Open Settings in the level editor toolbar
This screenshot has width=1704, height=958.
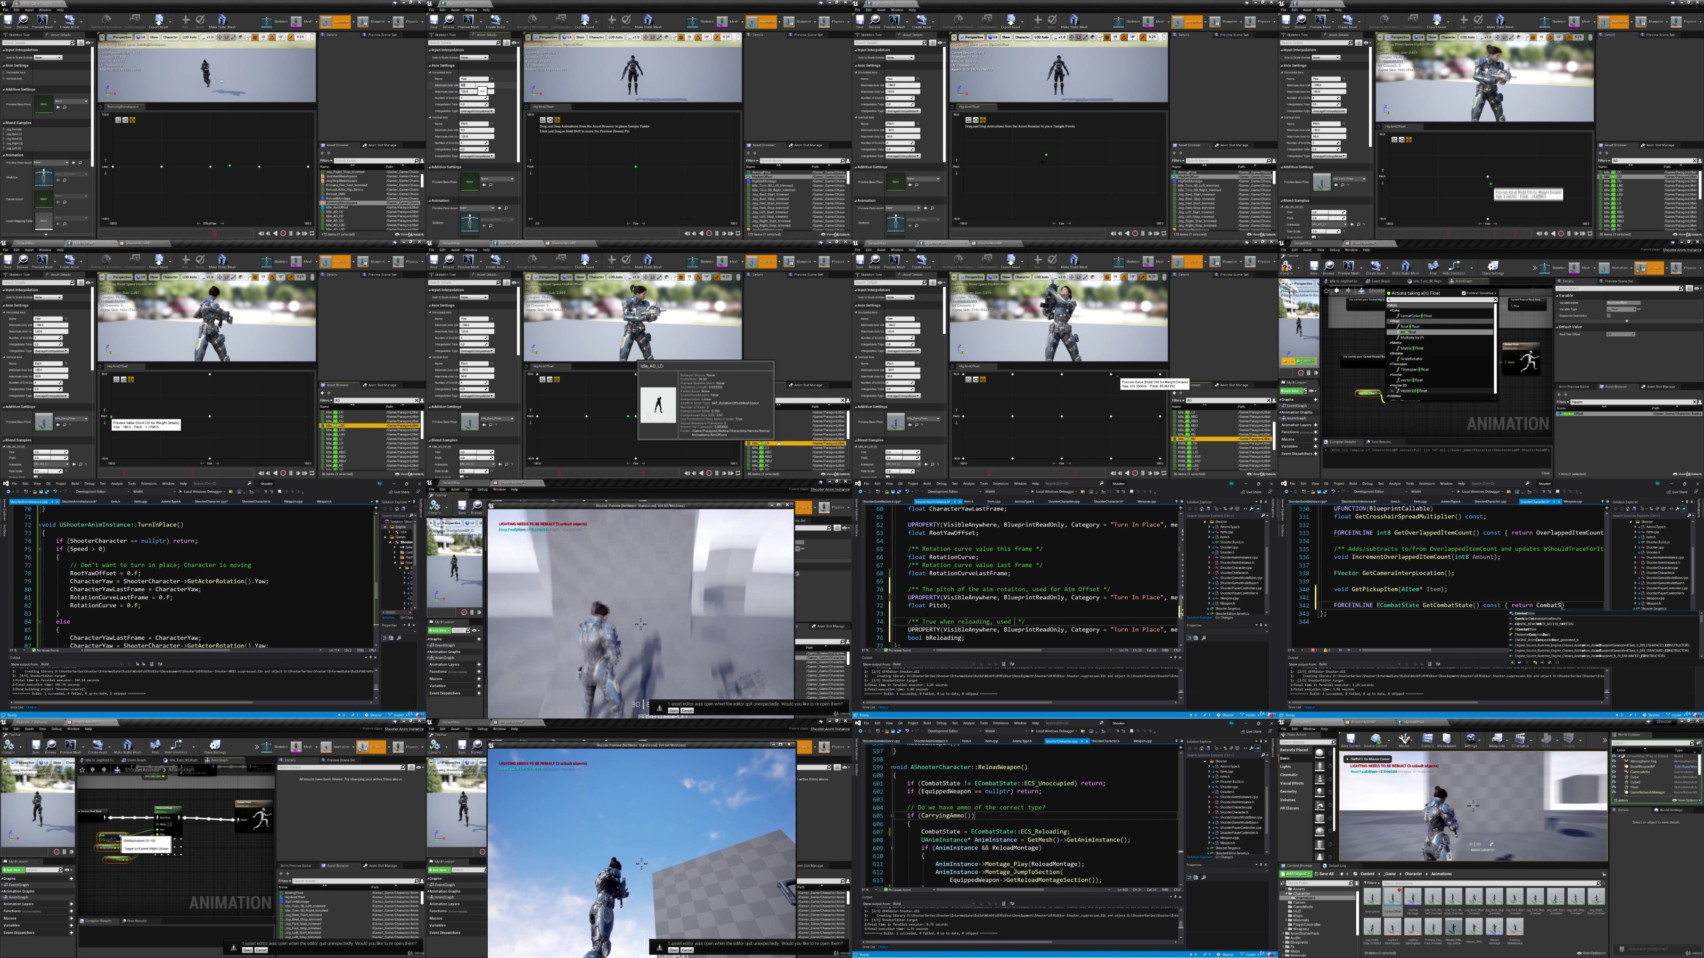pos(1471,740)
